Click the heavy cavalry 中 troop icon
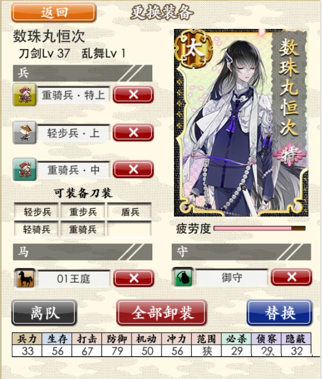 pyautogui.click(x=24, y=169)
